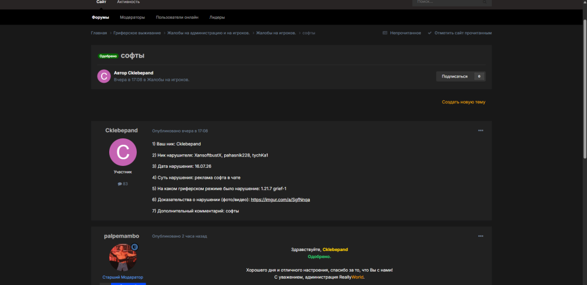
Task: Click the line mentioning '1.21.7 grief-1'
Action: 220,188
